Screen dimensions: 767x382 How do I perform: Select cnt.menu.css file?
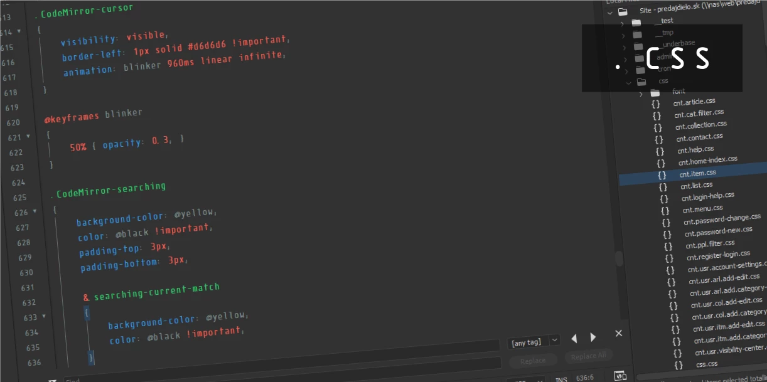click(703, 209)
